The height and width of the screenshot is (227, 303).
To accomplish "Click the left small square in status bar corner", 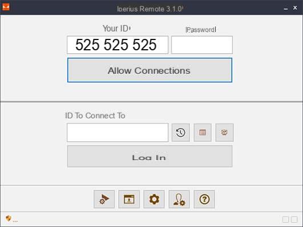I will (x=285, y=220).
